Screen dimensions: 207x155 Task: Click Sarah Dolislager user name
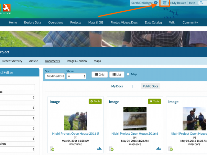[142, 3]
